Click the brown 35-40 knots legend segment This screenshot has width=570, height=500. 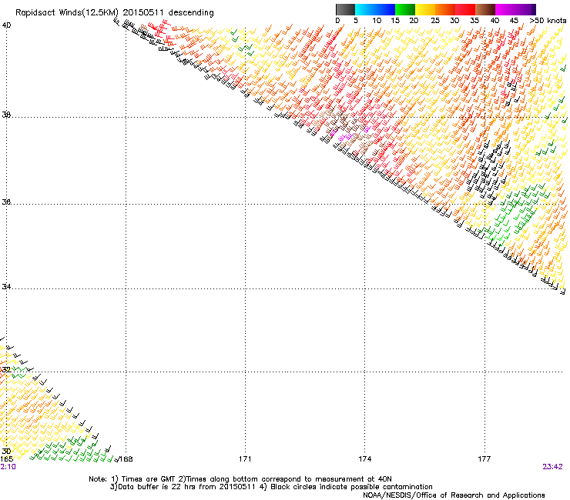(x=485, y=9)
